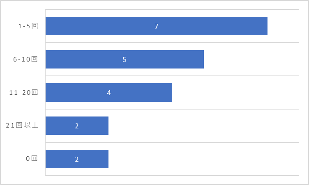Select the 11-20回 bar
The image size is (309, 185).
click(109, 93)
